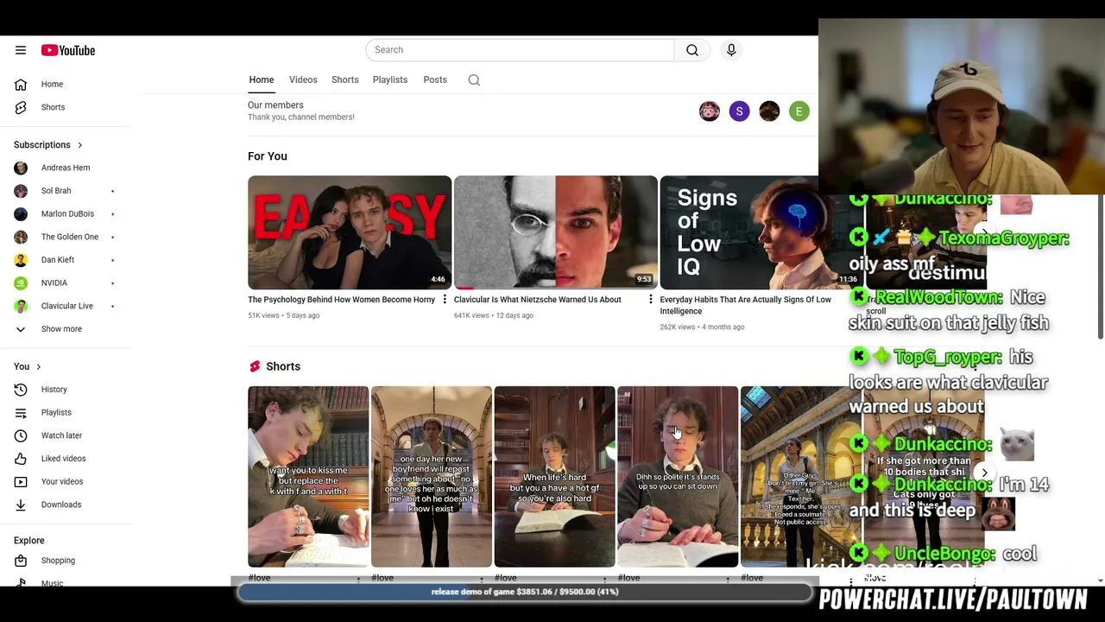Screen dimensions: 1105x622
Task: Switch to the Videos tab
Action: pyautogui.click(x=303, y=79)
